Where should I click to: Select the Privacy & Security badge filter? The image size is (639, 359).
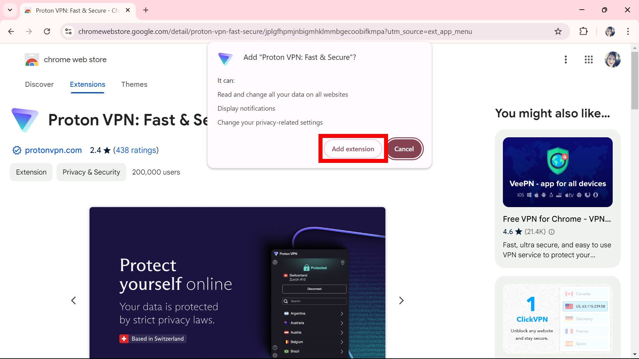coord(91,172)
